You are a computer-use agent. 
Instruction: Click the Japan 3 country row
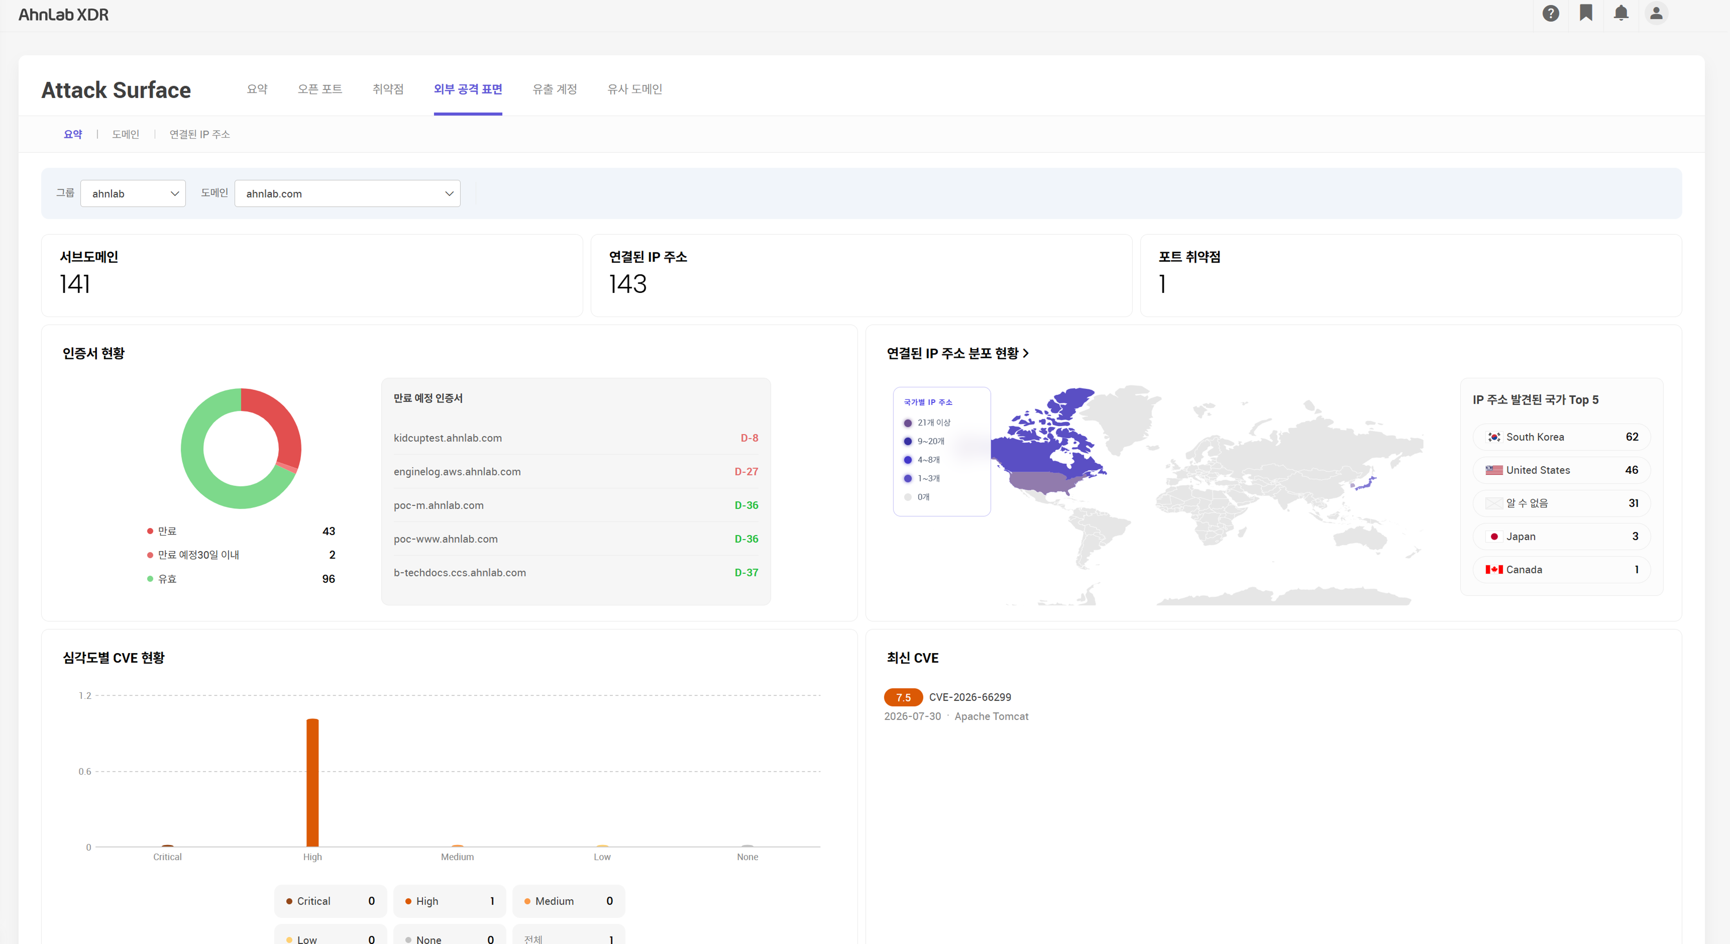tap(1561, 536)
